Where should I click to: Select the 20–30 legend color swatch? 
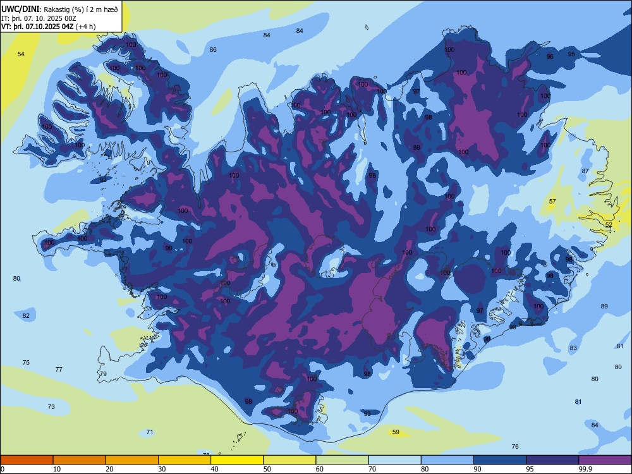pyautogui.click(x=132, y=460)
